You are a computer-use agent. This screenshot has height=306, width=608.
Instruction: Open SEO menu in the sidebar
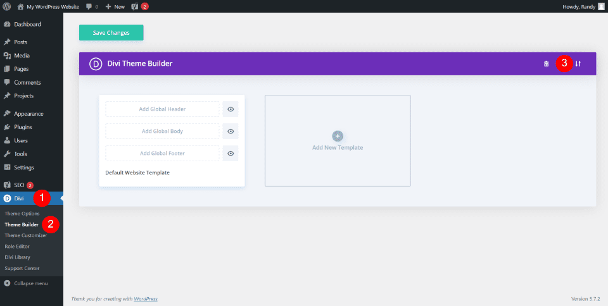[x=19, y=185]
